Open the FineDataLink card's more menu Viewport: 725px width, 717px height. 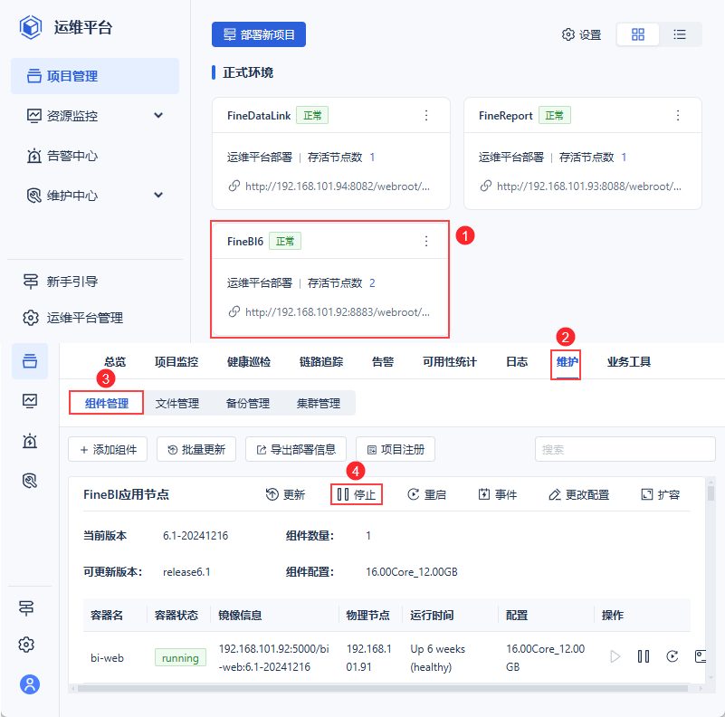(426, 115)
